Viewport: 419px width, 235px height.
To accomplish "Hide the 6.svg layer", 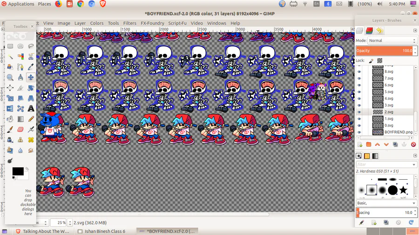I will (359, 85).
